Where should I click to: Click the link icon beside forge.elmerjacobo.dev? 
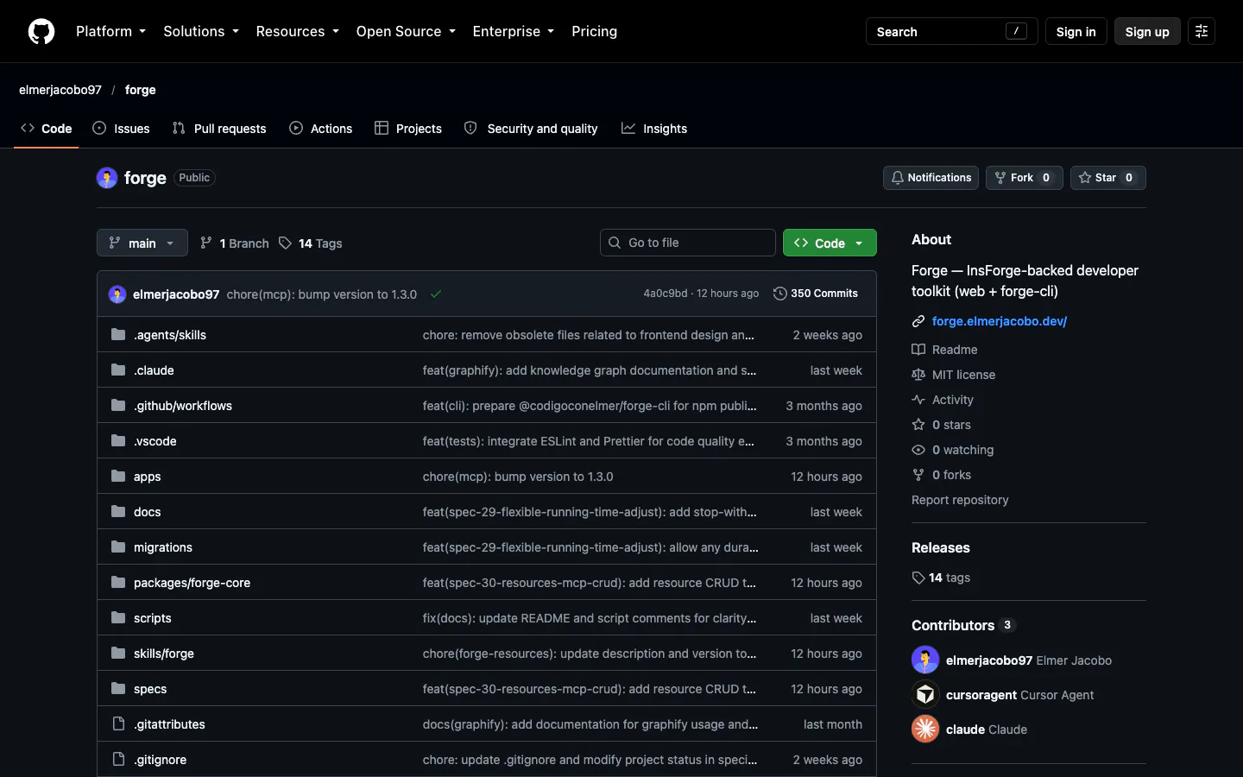(x=918, y=321)
